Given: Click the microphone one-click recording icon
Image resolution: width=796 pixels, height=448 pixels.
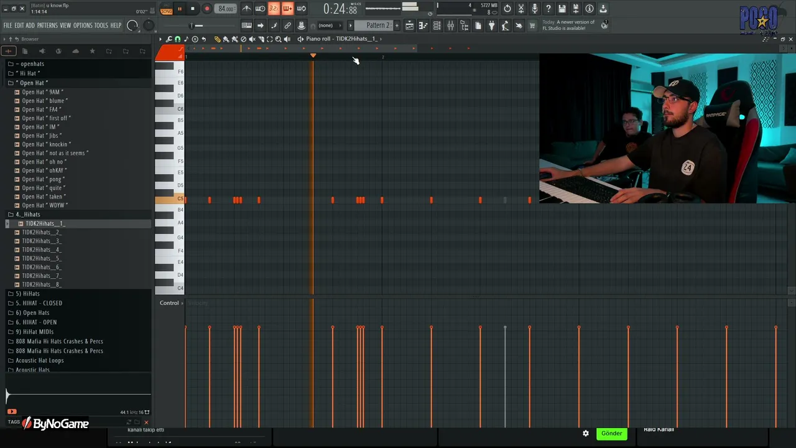Looking at the screenshot, I should (x=535, y=9).
